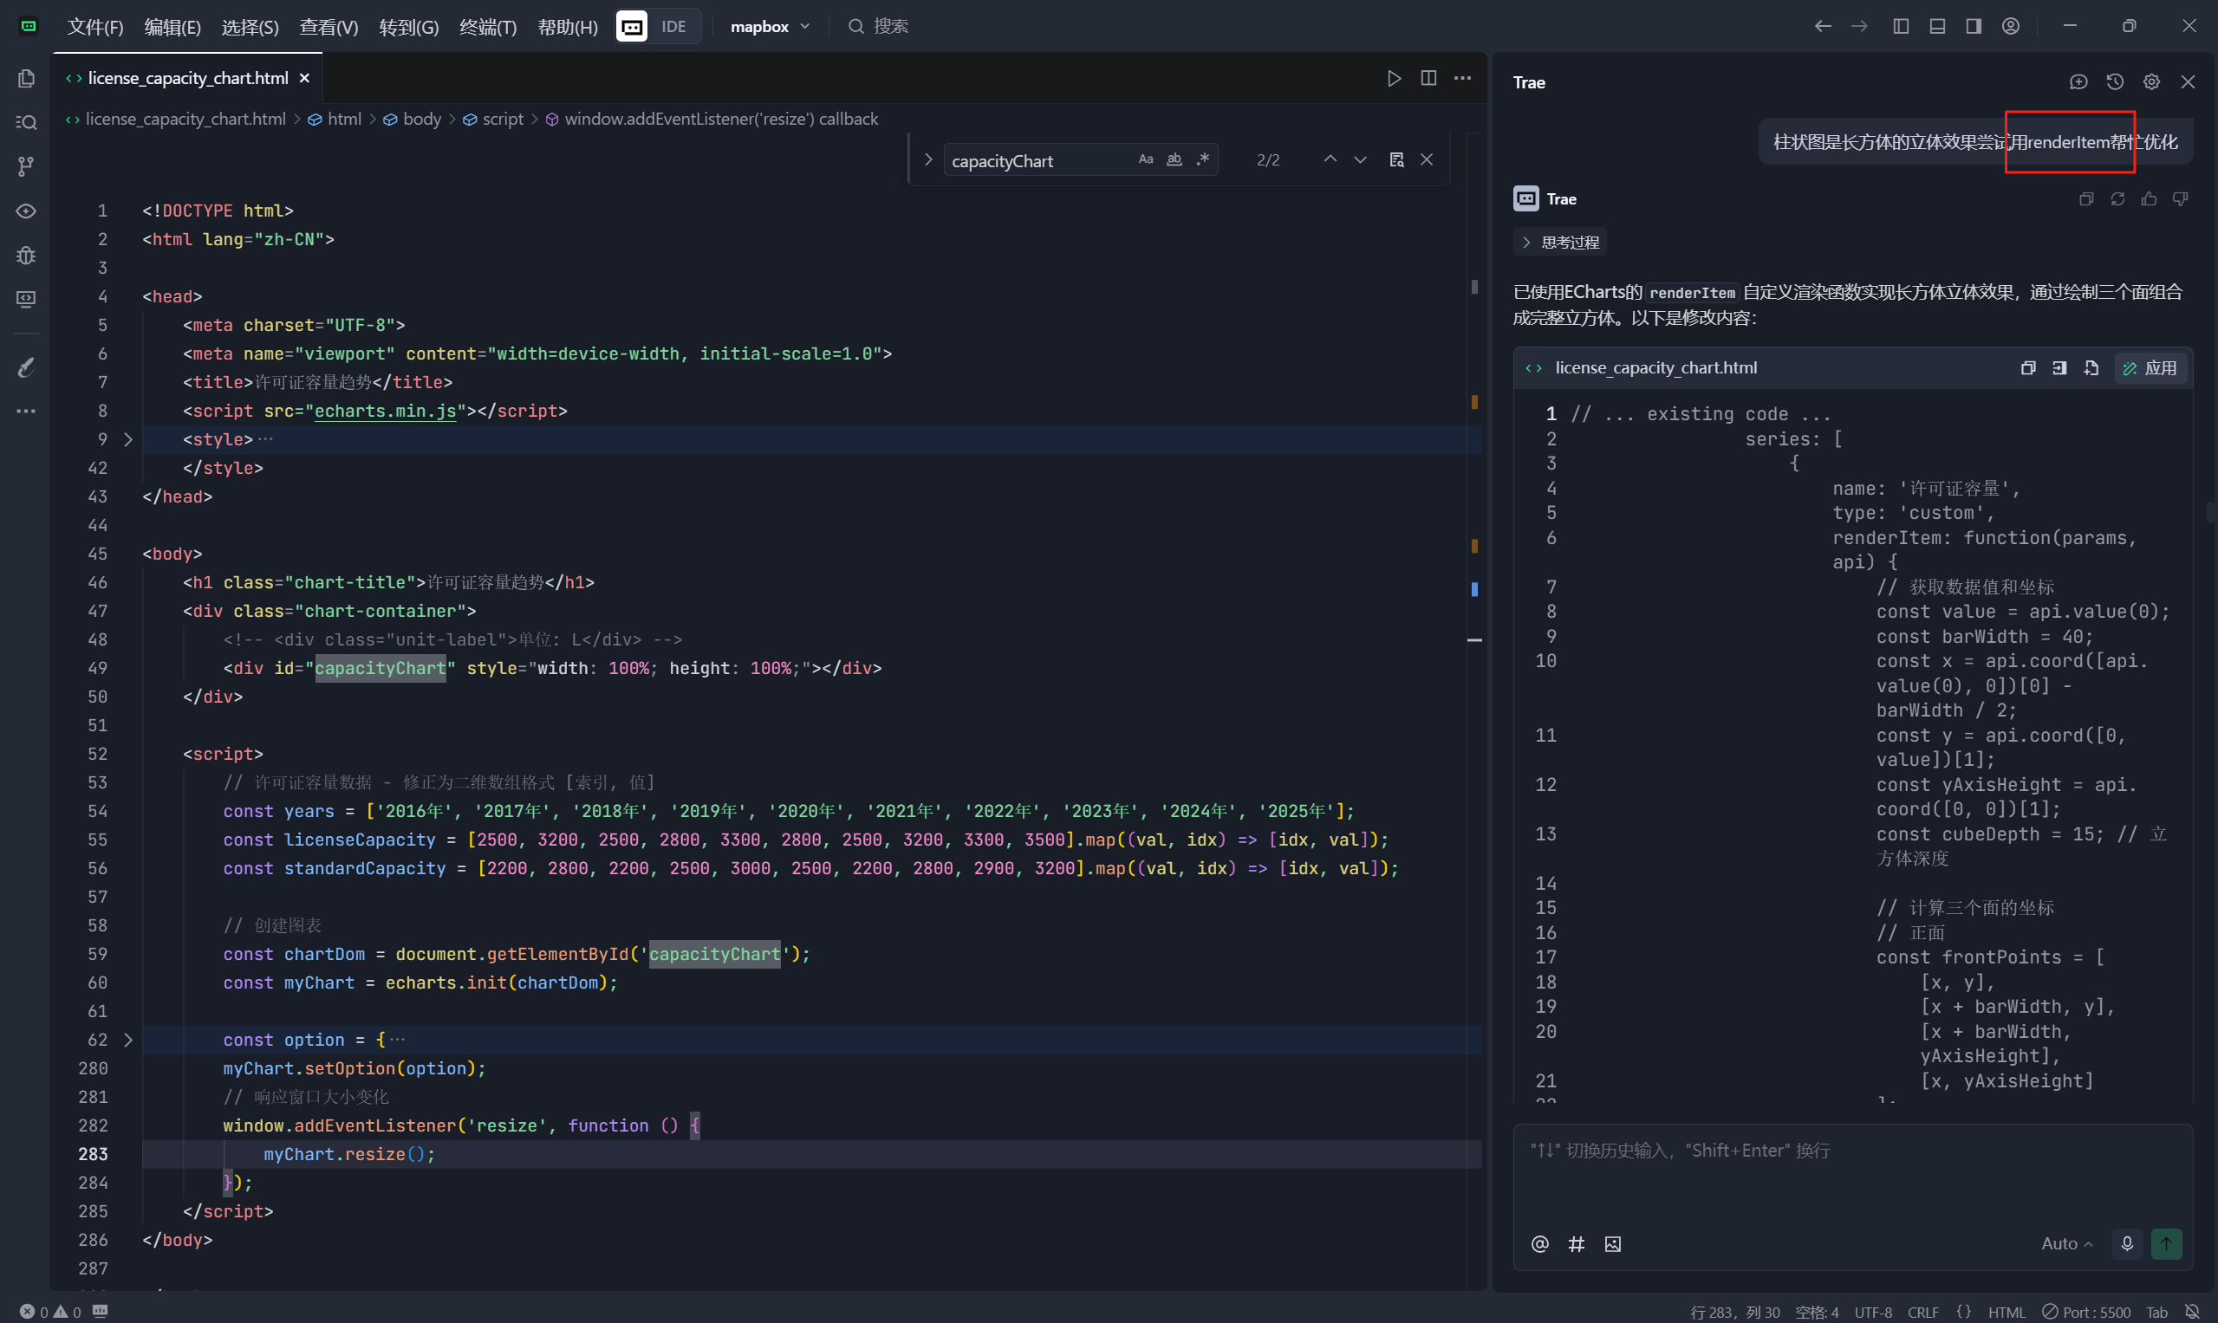Toggle Match Case in find widget
The height and width of the screenshot is (1323, 2218).
[x=1146, y=159]
